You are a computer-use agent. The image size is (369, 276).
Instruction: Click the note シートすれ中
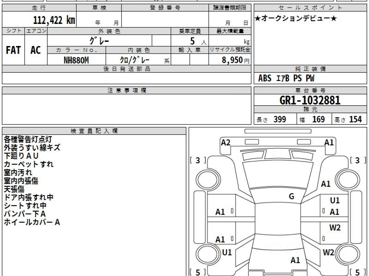[25, 205]
